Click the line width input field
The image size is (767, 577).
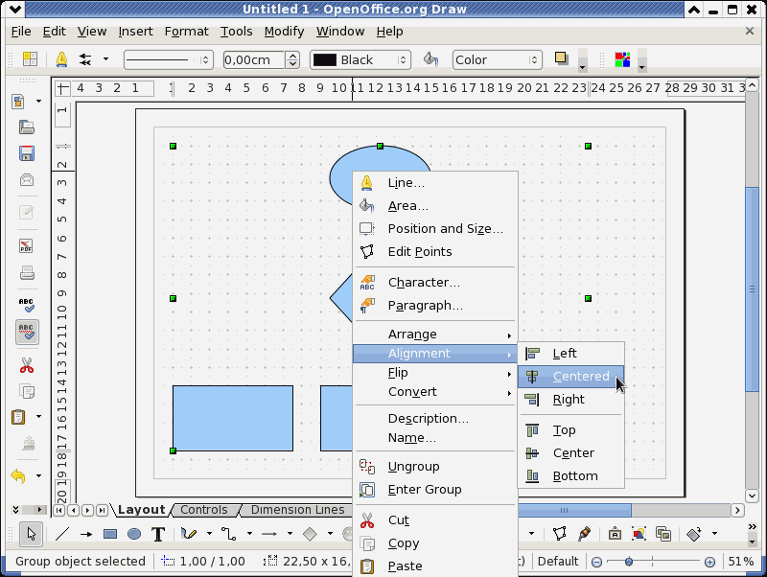[x=254, y=59]
